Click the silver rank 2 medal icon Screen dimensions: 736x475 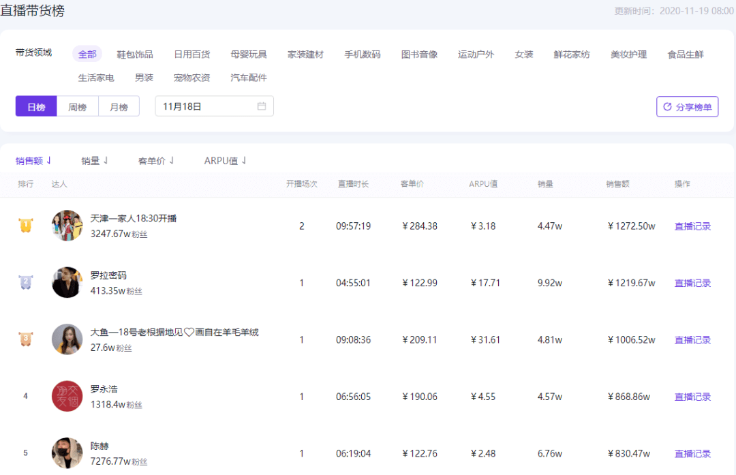pos(25,282)
